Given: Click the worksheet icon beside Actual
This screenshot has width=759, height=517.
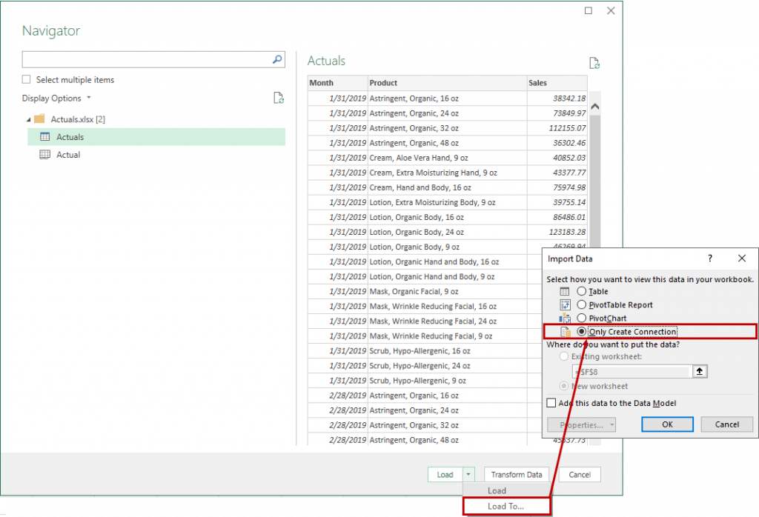Looking at the screenshot, I should (46, 154).
